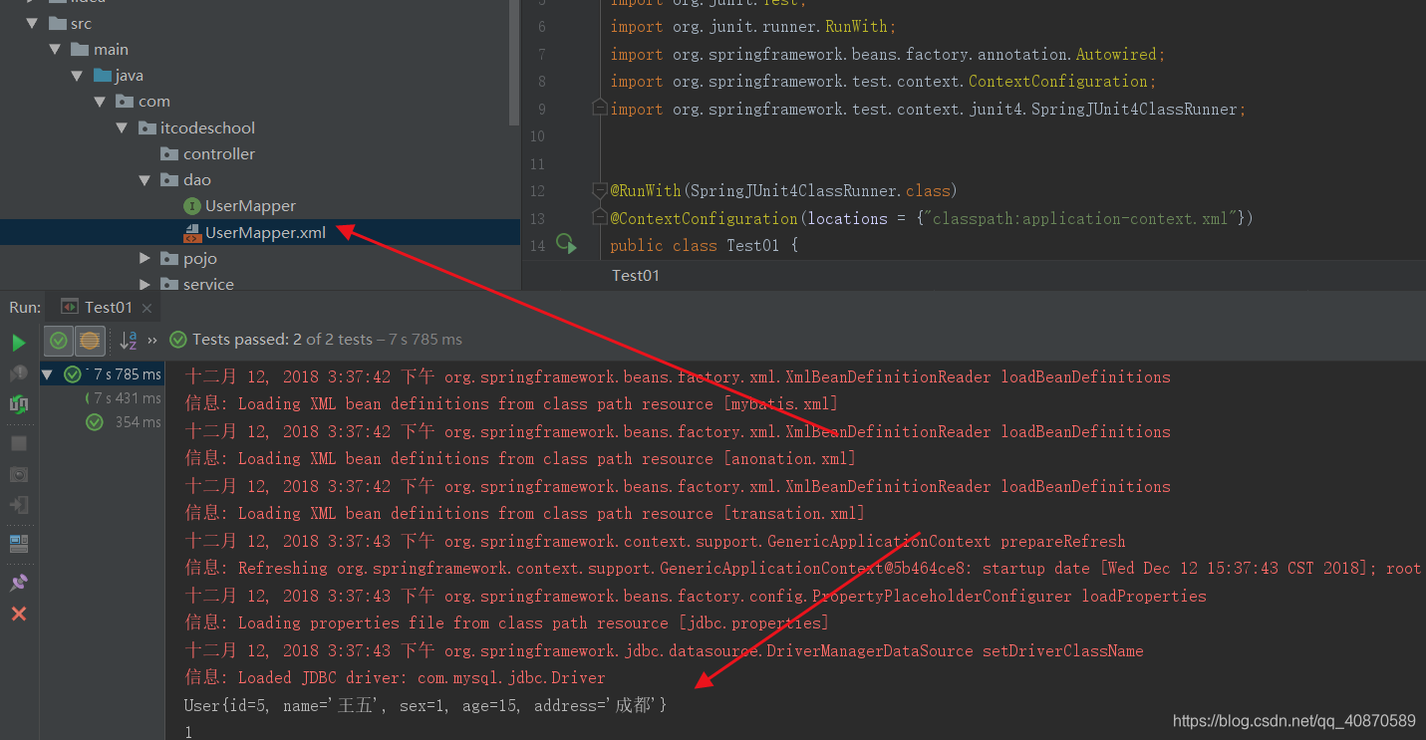Select the 7 s 431 ms test result
Viewport: 1426px width, 740px height.
pos(123,398)
